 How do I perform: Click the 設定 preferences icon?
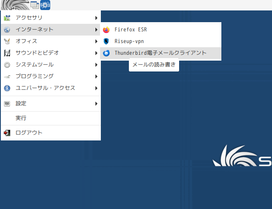[7, 104]
